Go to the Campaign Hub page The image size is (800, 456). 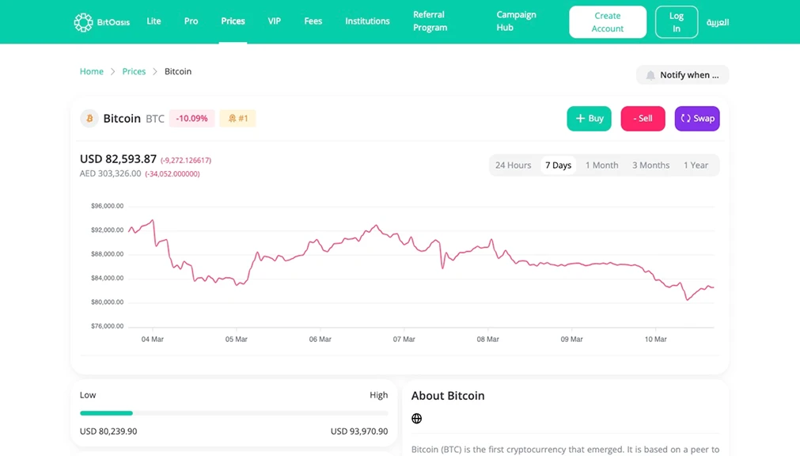516,21
